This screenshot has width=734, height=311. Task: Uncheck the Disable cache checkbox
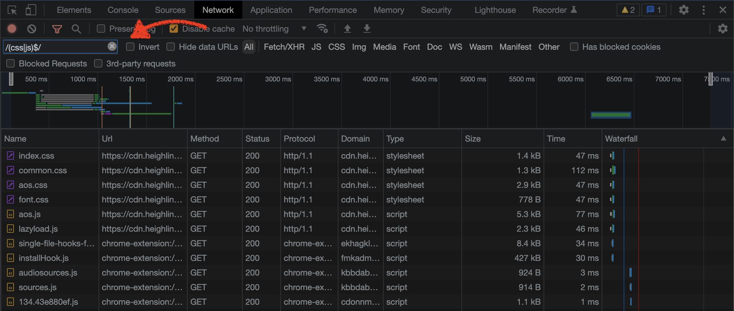[174, 29]
